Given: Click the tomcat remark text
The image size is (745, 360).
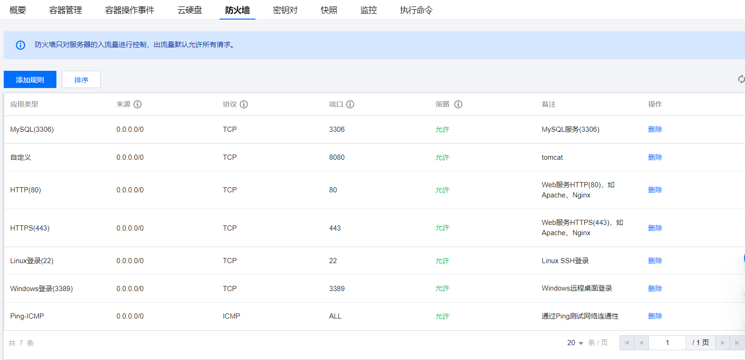Looking at the screenshot, I should pyautogui.click(x=552, y=157).
